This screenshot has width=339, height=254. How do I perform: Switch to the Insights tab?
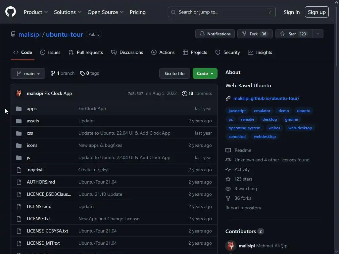[260, 52]
